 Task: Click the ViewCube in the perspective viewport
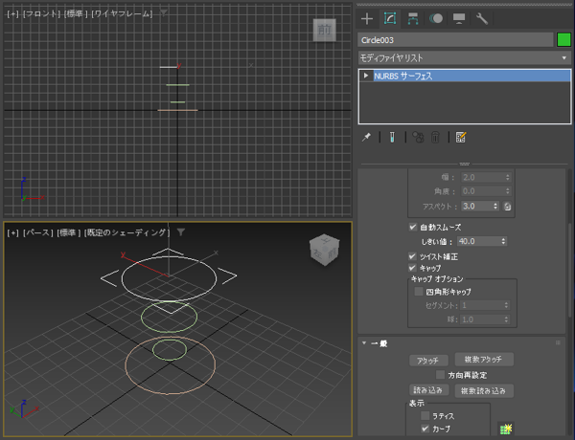click(x=325, y=250)
